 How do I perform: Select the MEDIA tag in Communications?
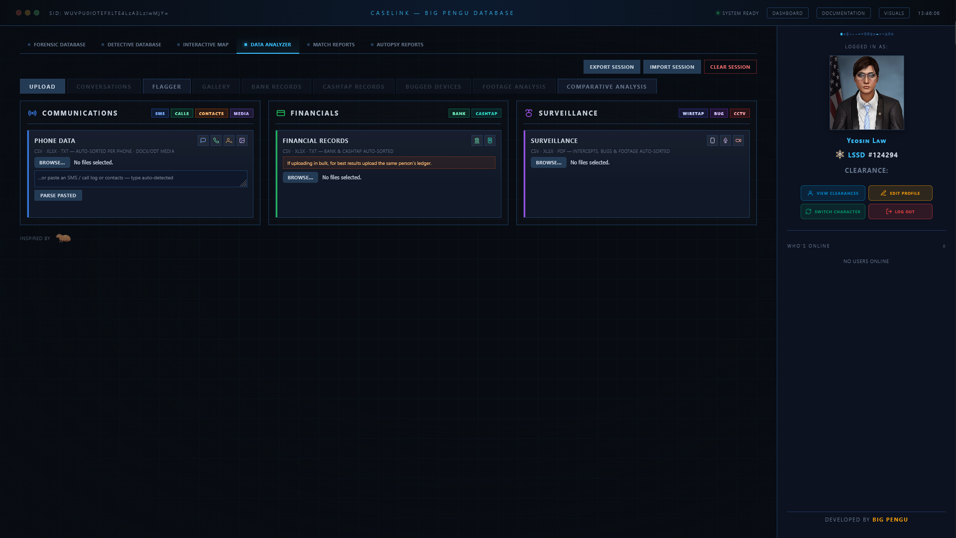pos(241,114)
